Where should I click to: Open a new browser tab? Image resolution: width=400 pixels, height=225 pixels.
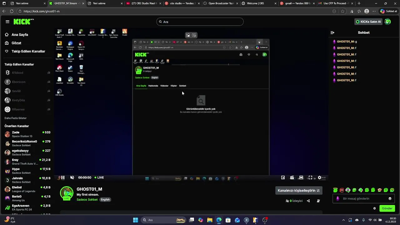pos(359,3)
